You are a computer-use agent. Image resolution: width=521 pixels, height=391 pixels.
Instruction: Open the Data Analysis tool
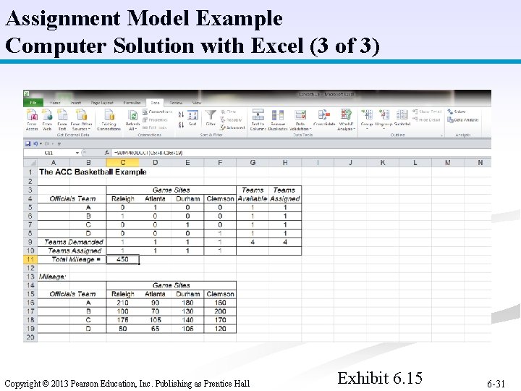pyautogui.click(x=463, y=119)
